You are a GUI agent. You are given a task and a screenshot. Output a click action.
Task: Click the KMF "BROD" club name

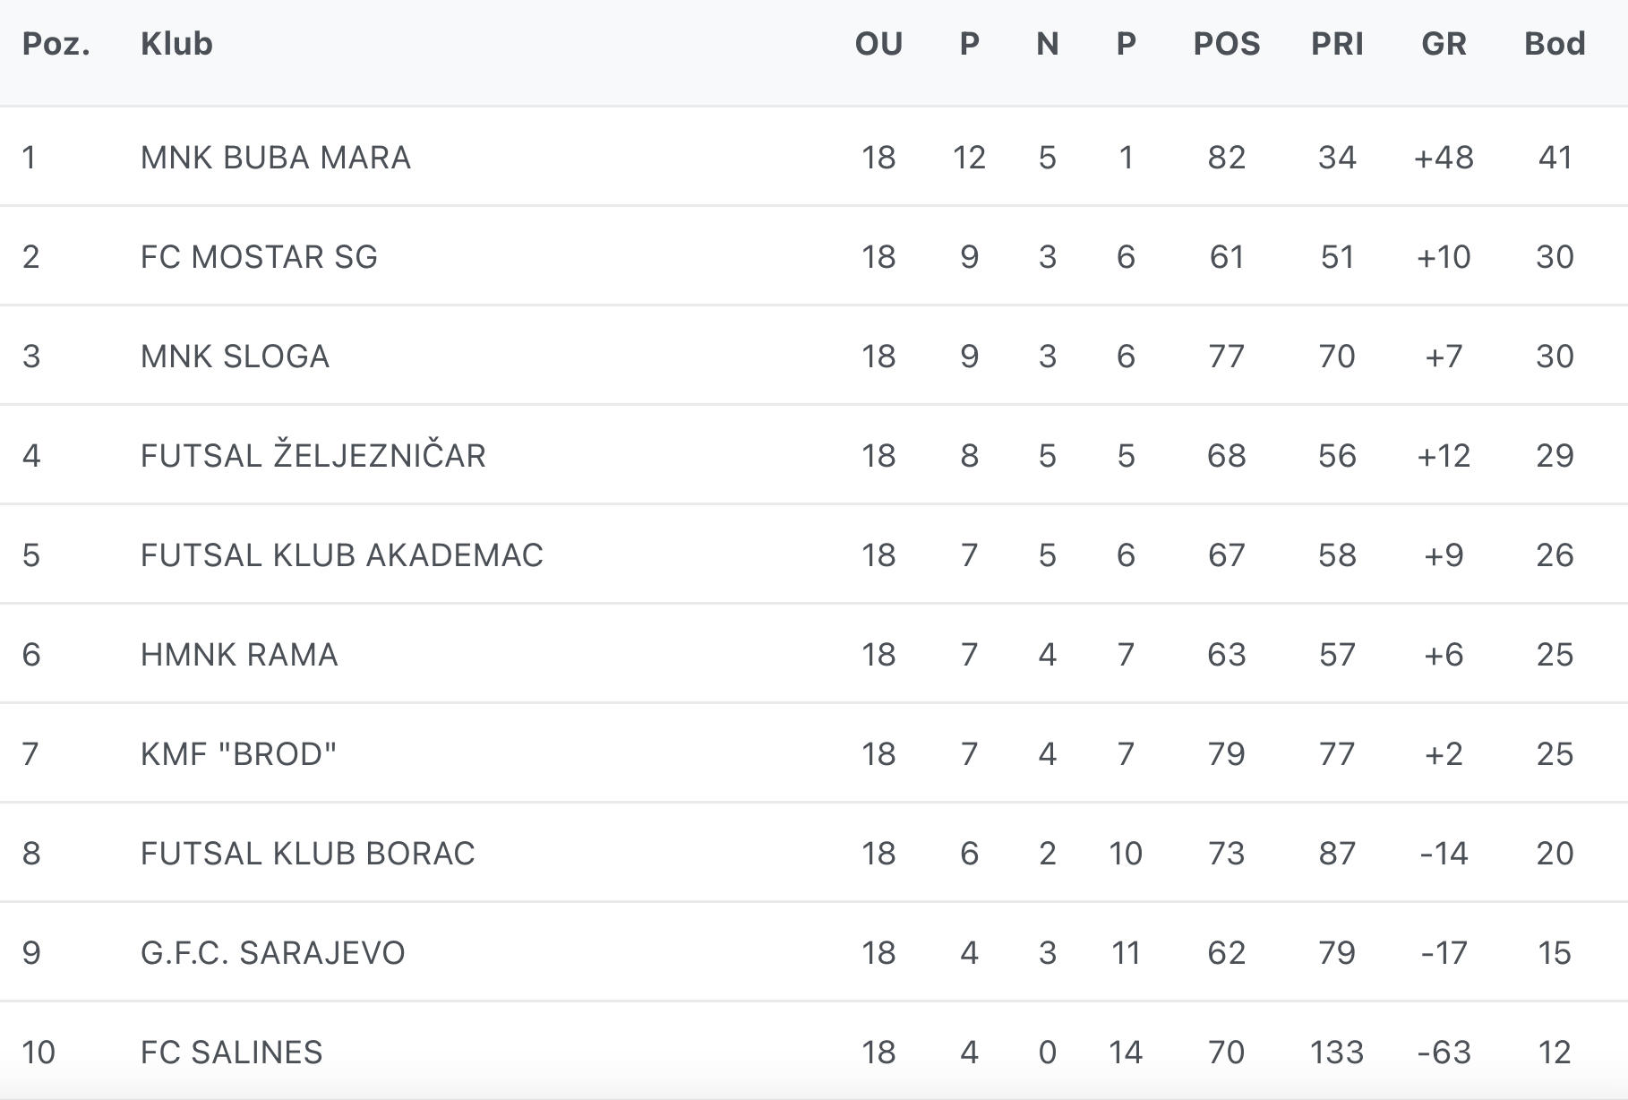point(238,754)
